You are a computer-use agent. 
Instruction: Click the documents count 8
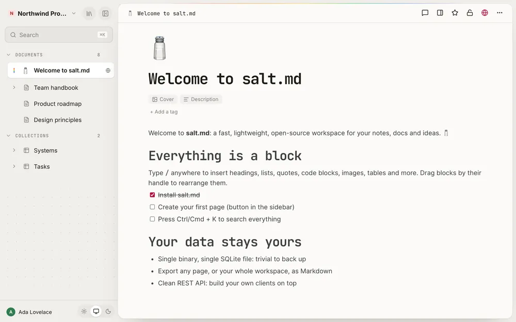click(x=99, y=55)
